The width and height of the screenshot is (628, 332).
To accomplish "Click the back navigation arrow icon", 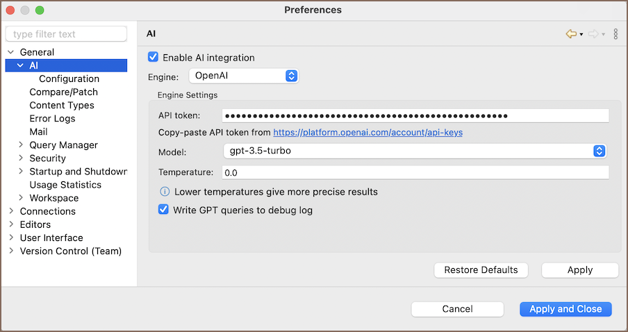I will pyautogui.click(x=571, y=34).
